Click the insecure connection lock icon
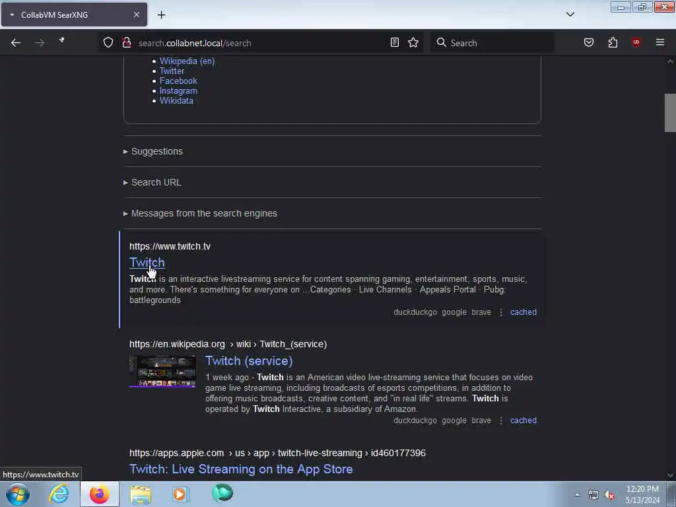676x507 pixels. 126,42
